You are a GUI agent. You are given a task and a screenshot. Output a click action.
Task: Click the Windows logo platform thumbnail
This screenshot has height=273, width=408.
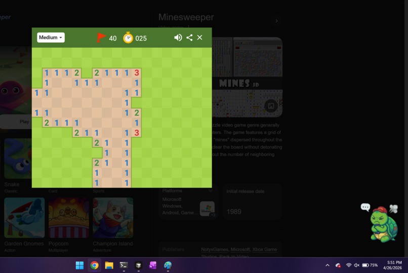click(208, 209)
